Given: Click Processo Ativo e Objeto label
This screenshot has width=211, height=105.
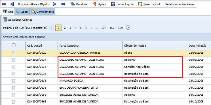Looking at the screenshot, I should [x=33, y=4].
